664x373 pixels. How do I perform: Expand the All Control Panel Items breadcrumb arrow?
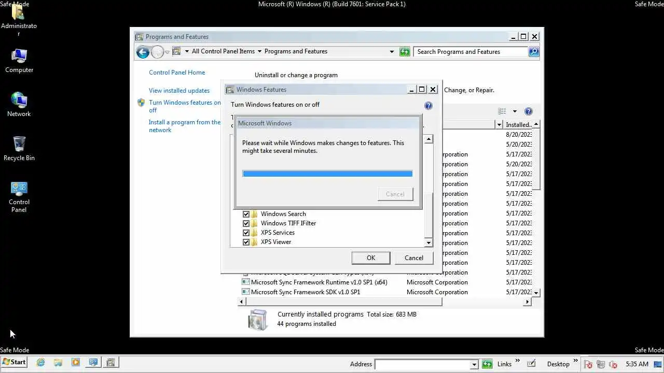click(x=259, y=51)
